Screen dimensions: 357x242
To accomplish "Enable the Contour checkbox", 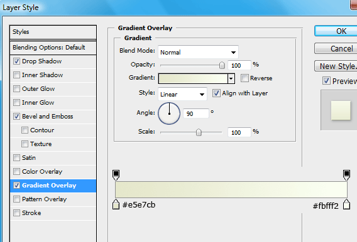I will (25, 130).
